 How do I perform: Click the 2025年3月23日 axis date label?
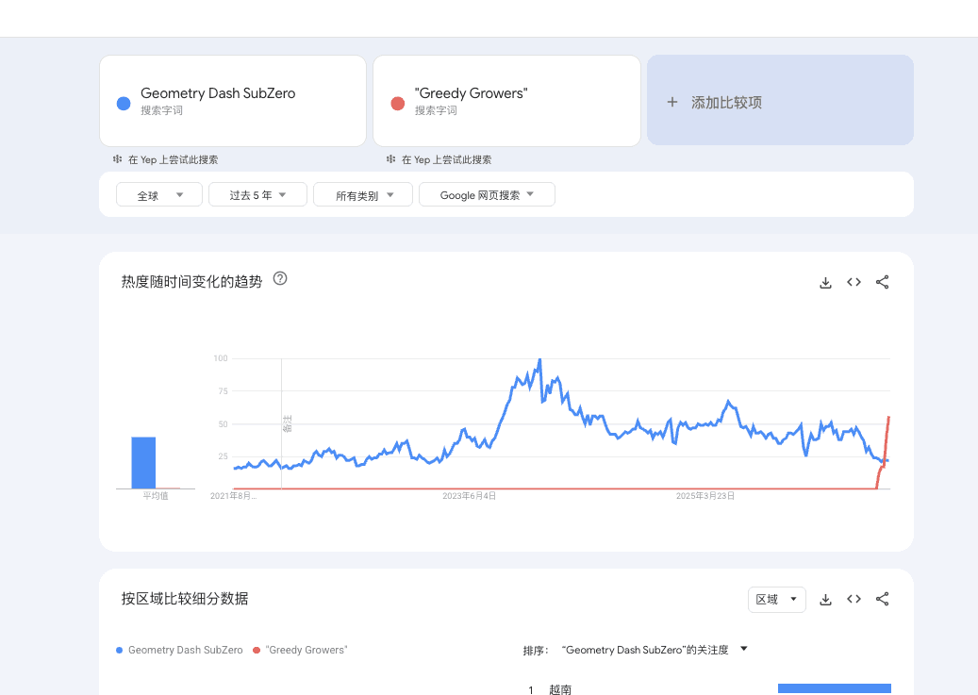click(704, 496)
